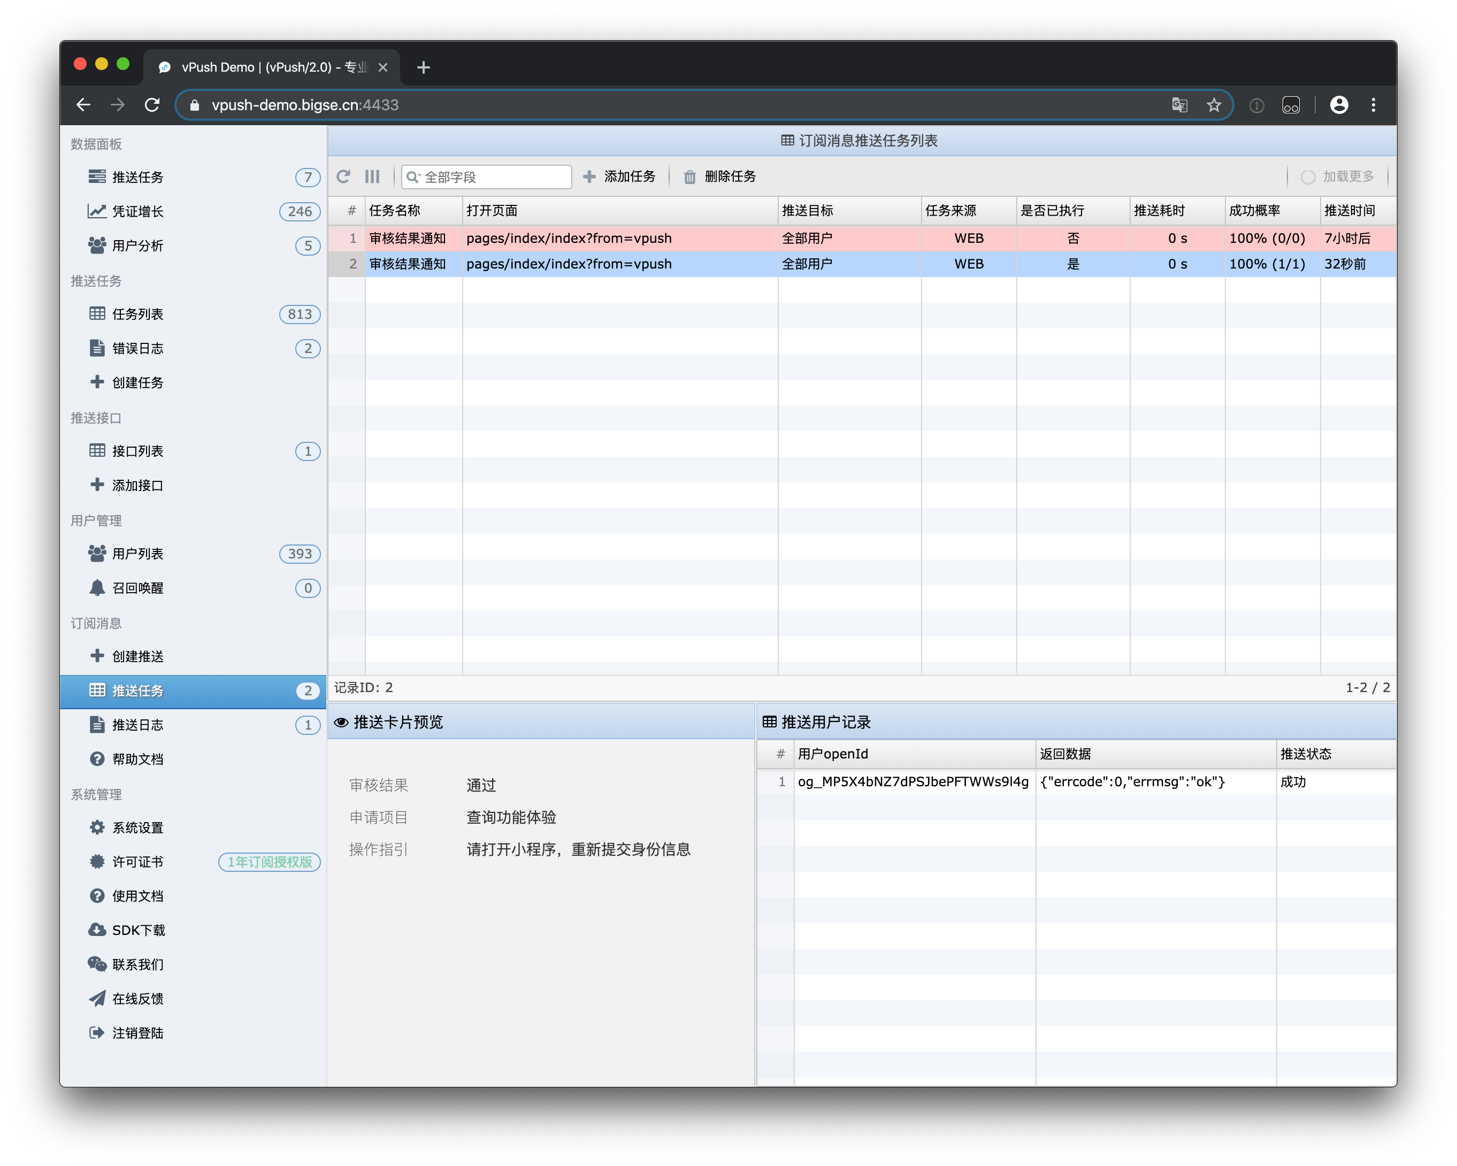
Task: Open the Chrome three-dot menu
Action: point(1373,105)
